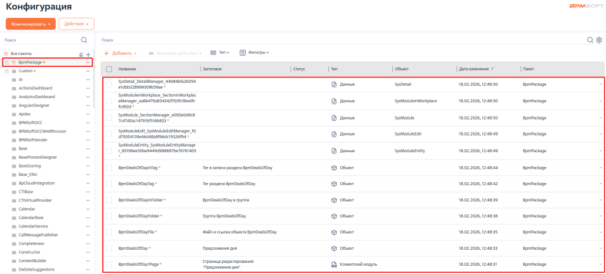Click the client module icon for BpmDealsOfDay1Page

point(334,264)
